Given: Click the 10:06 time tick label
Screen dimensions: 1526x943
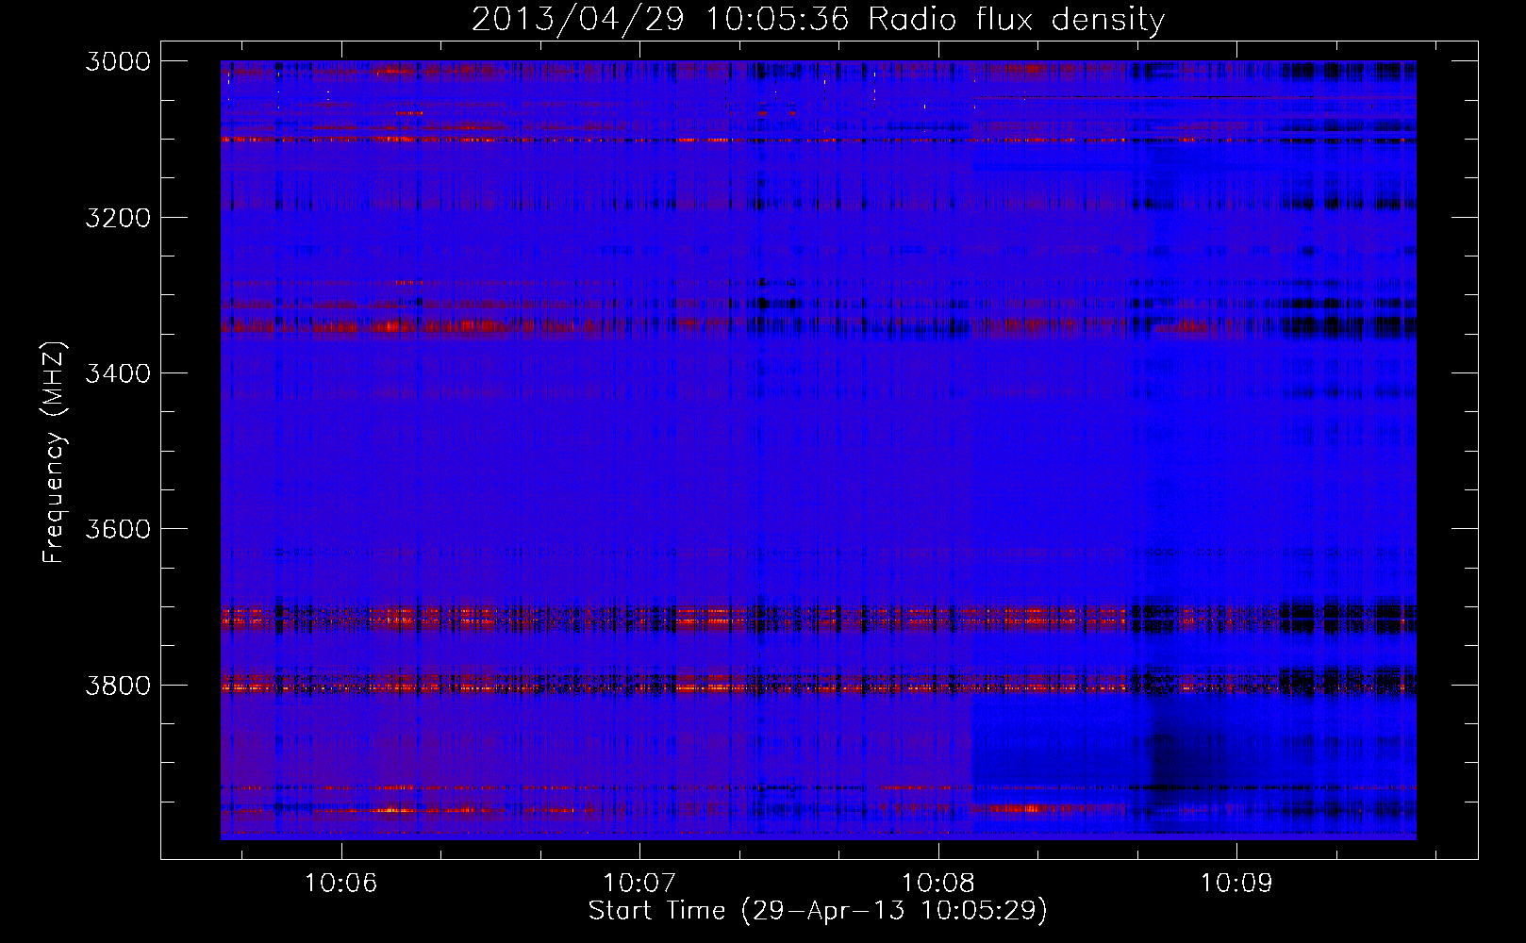Looking at the screenshot, I should 341,884.
